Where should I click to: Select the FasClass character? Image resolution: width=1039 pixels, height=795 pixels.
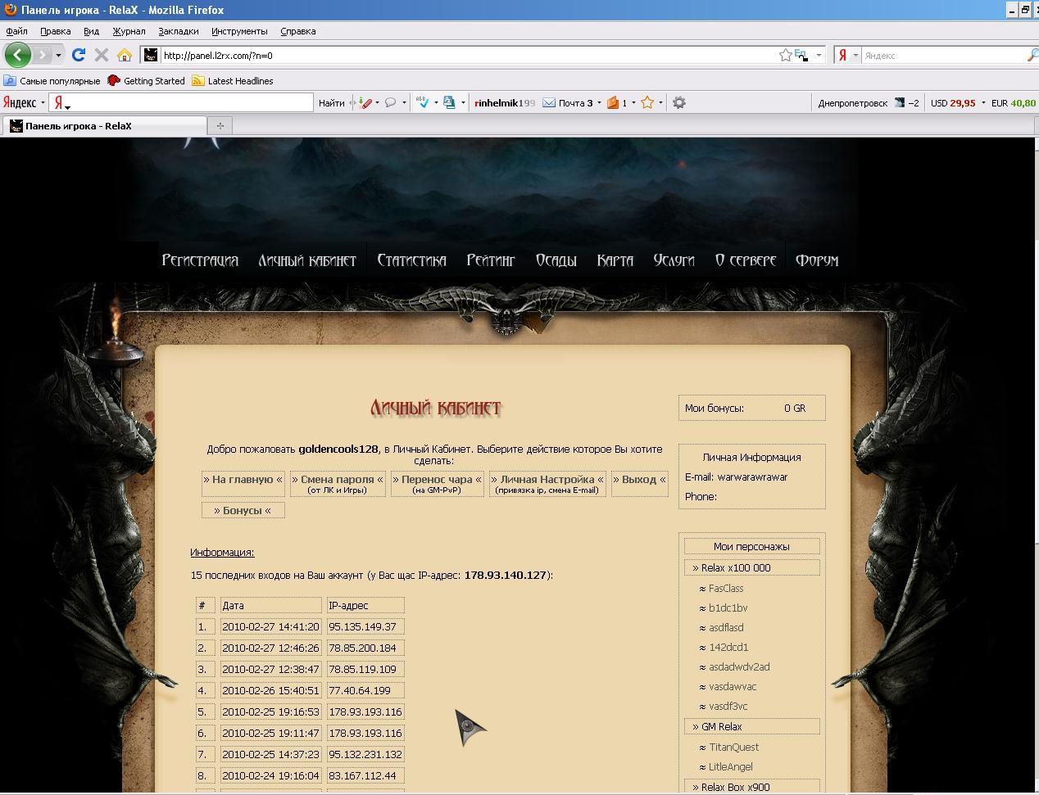click(726, 588)
